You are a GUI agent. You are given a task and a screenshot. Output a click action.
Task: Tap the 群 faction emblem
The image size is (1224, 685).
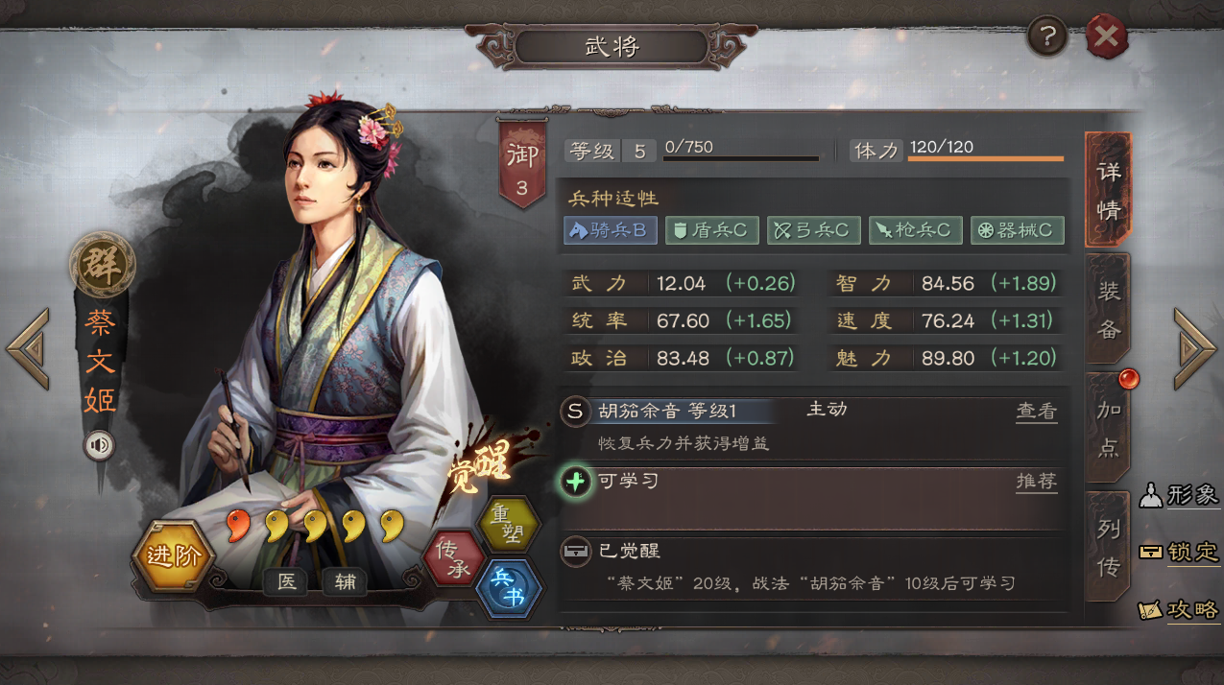(102, 266)
